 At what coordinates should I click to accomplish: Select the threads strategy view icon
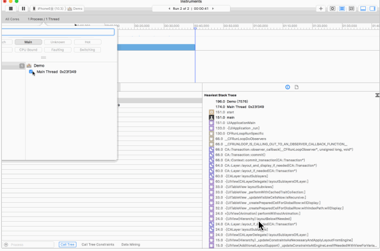[x=351, y=9]
